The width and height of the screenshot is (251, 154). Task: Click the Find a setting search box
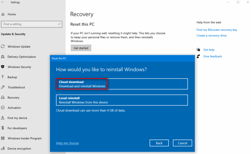click(32, 24)
